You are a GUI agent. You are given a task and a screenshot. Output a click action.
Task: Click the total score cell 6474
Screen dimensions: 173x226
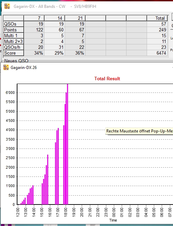click(x=157, y=53)
